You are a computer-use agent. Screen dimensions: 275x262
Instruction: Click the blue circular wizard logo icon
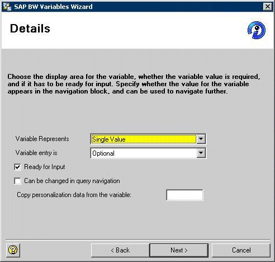(257, 30)
